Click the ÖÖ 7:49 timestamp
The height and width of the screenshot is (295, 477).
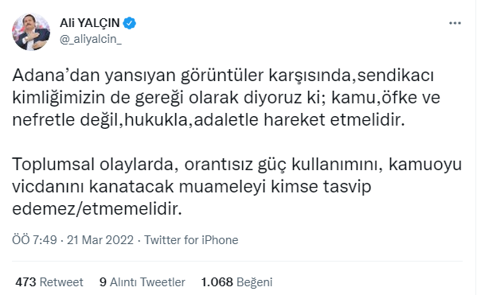(34, 240)
